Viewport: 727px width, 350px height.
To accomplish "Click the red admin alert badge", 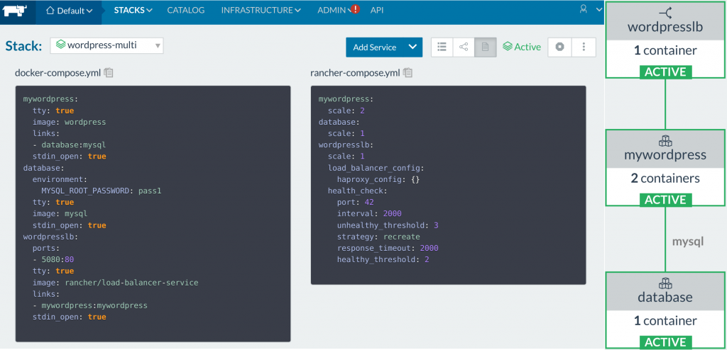I will point(355,10).
